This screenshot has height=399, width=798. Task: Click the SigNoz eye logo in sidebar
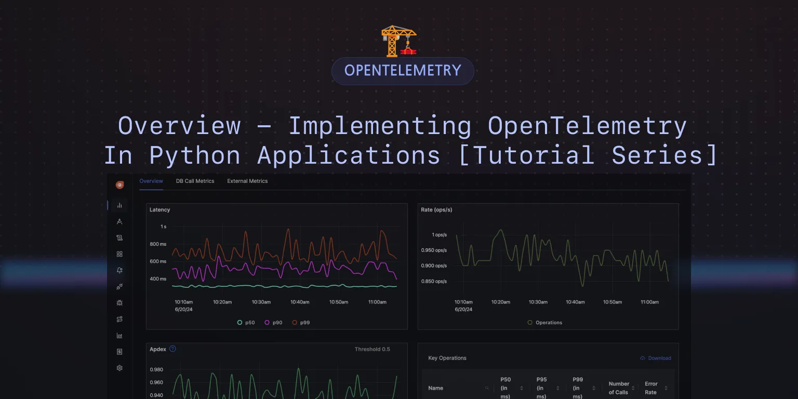(119, 185)
